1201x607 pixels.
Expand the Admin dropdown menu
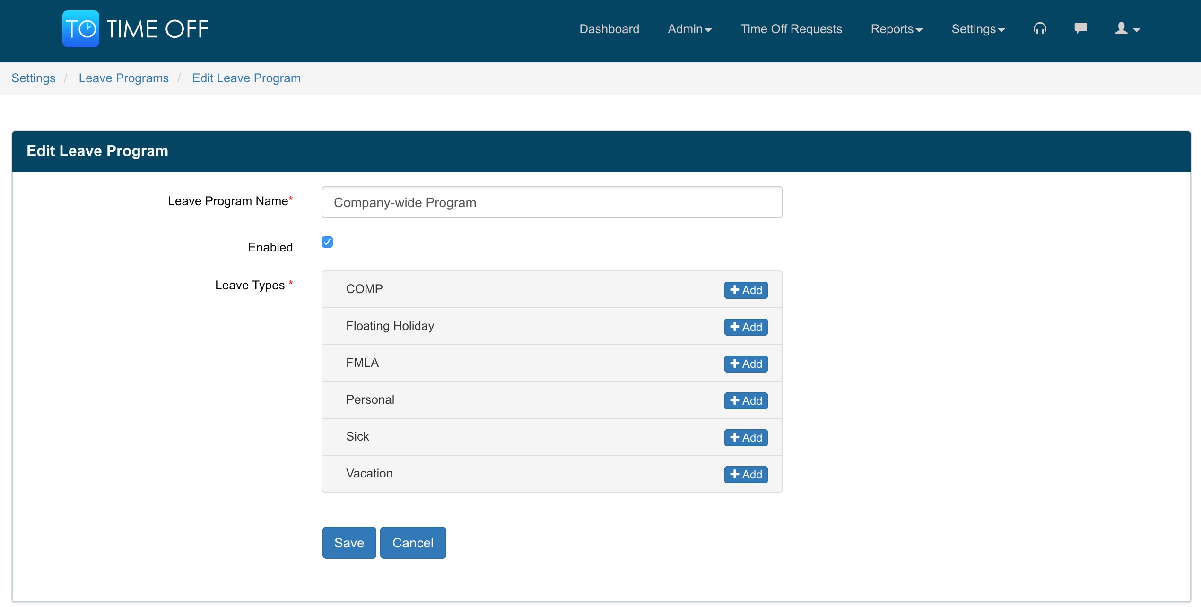coord(689,29)
